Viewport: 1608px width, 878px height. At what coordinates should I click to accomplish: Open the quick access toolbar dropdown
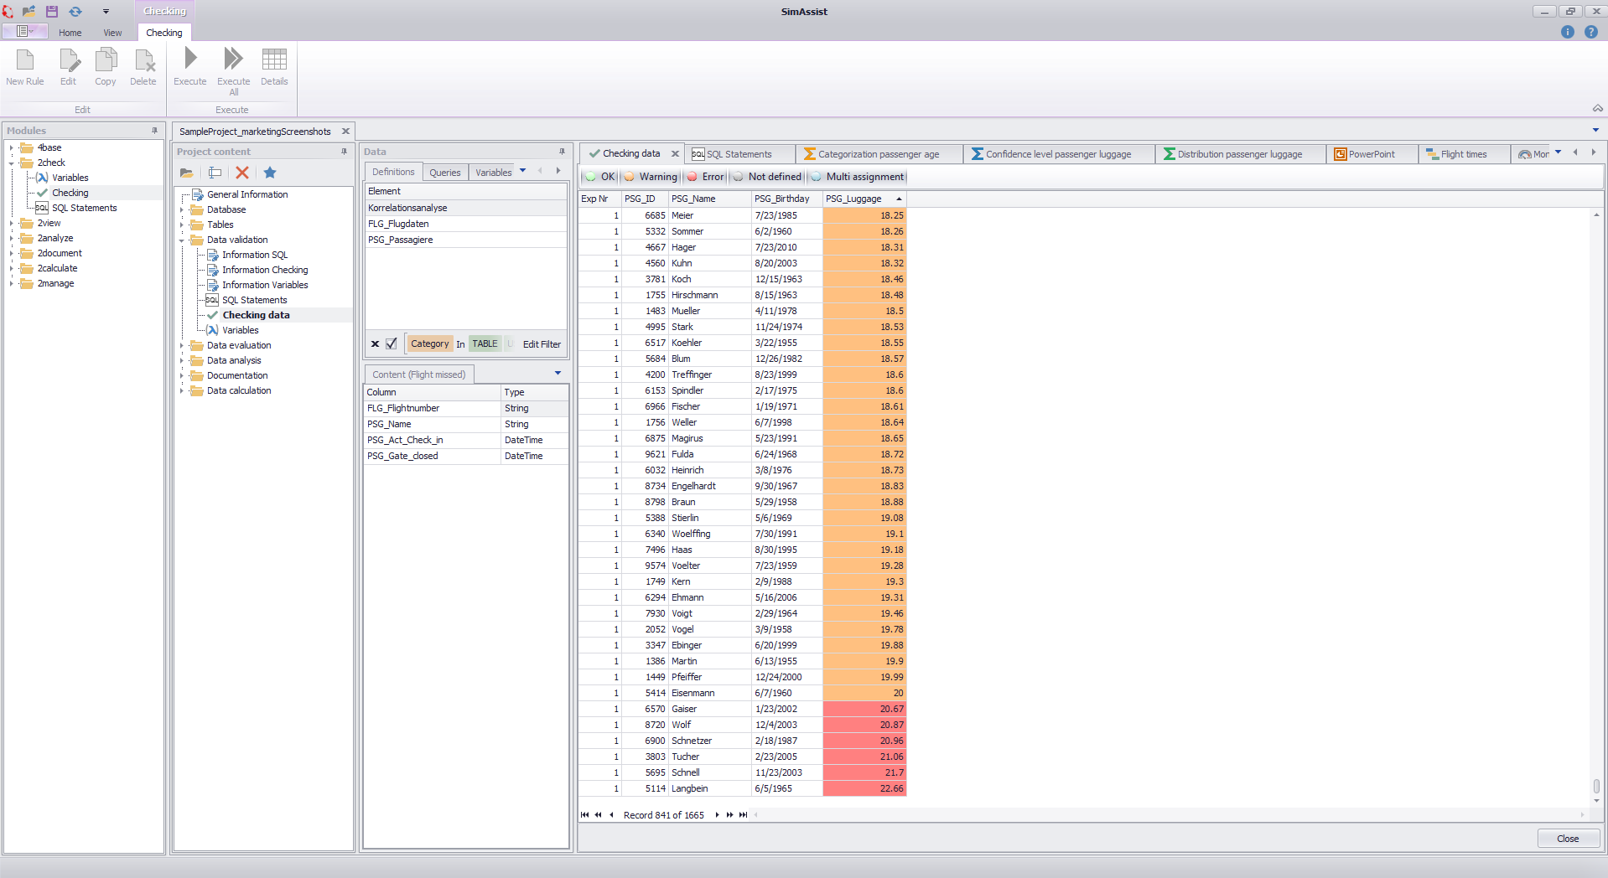(106, 12)
